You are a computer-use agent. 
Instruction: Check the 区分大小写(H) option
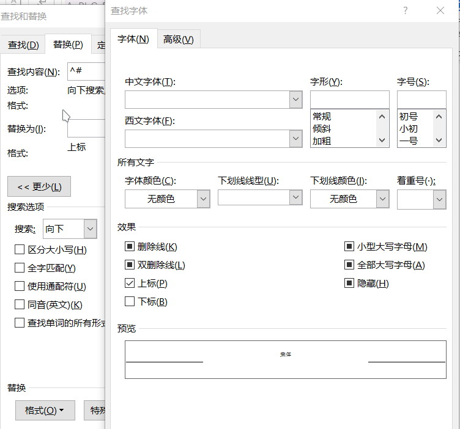(x=20, y=250)
